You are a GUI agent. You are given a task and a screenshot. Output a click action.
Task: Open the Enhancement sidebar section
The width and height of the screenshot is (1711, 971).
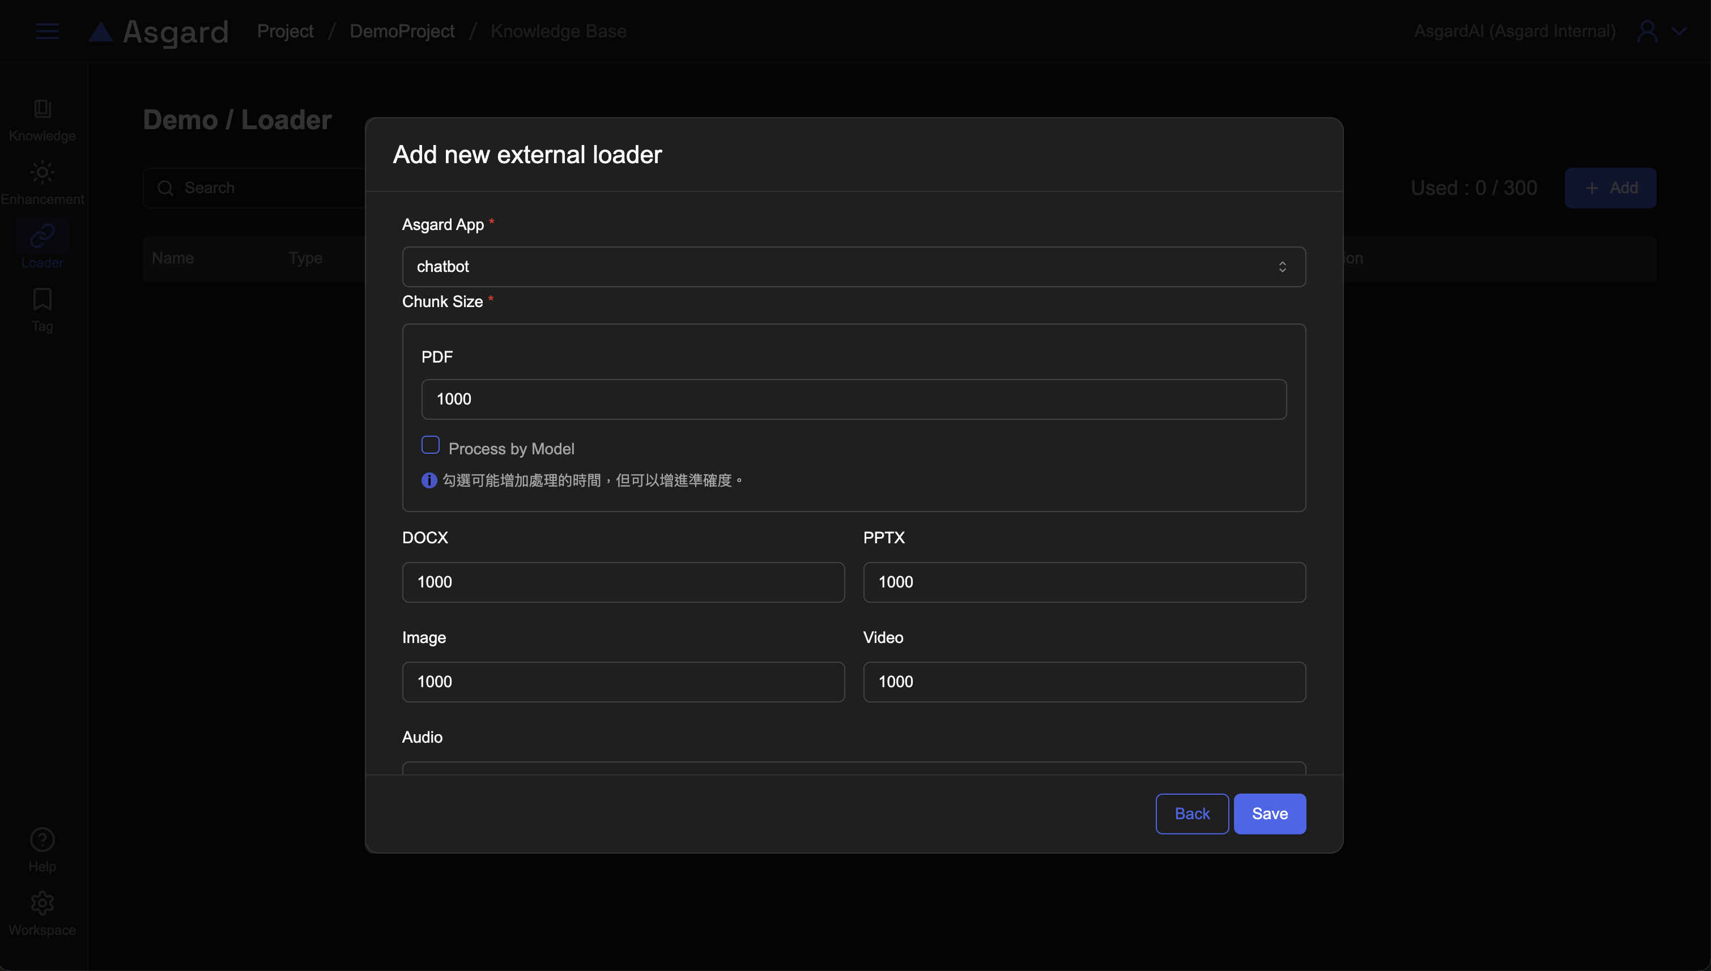pyautogui.click(x=42, y=173)
